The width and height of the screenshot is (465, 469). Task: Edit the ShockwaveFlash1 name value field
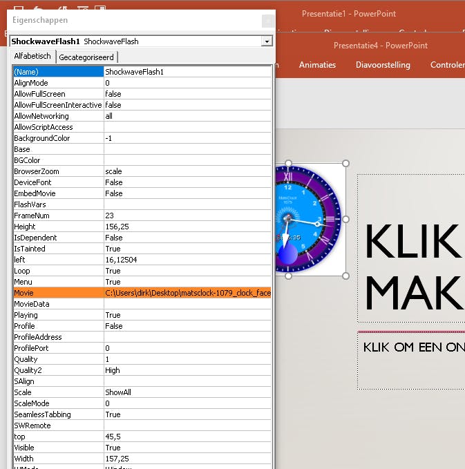click(187, 72)
